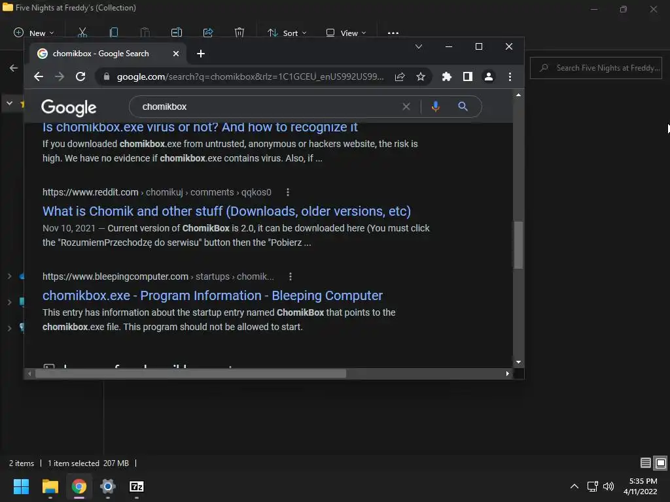Open the Sort dropdown in Explorer
Screen dimensions: 670x502
point(287,33)
